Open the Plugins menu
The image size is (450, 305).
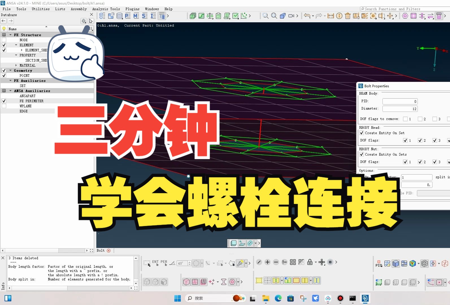[132, 9]
